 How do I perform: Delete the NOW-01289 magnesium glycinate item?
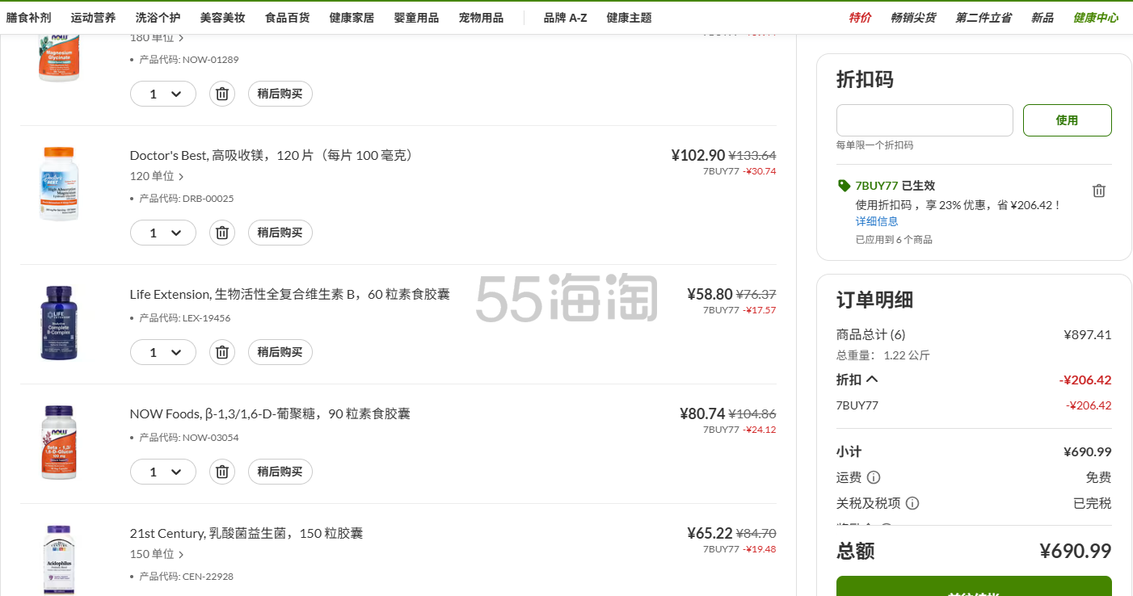coord(222,94)
